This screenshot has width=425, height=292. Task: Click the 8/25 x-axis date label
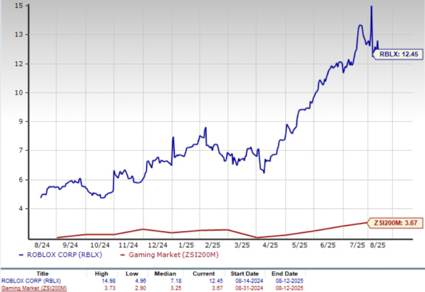coord(378,243)
